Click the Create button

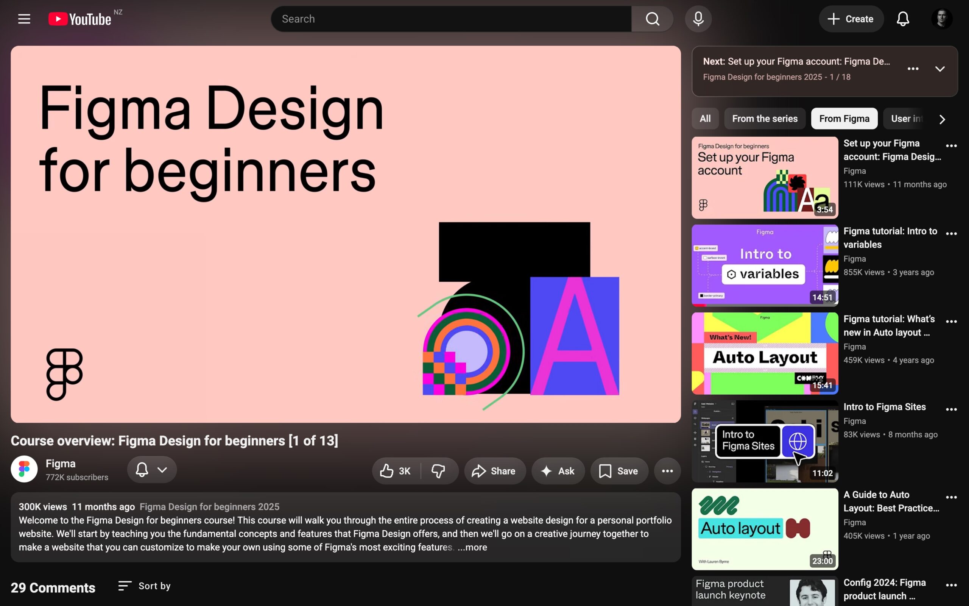[851, 19]
